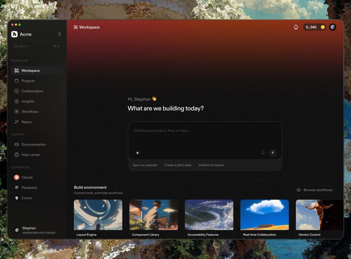Click the layers icon in Browse workflows
The width and height of the screenshot is (351, 259).
click(299, 190)
